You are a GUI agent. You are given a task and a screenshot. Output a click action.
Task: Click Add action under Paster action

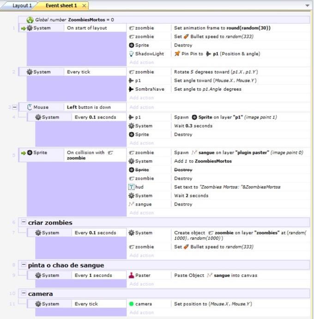142,284
